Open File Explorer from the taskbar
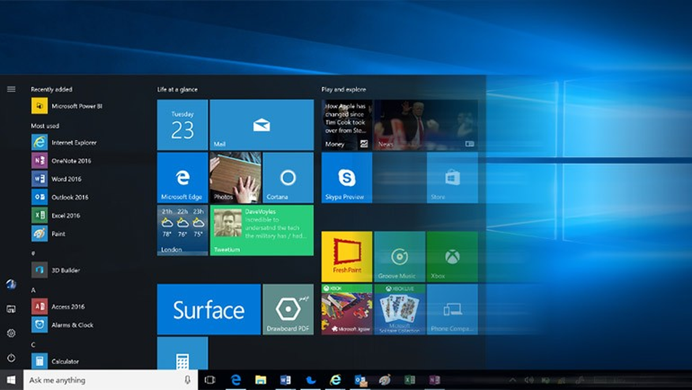 pyautogui.click(x=261, y=380)
